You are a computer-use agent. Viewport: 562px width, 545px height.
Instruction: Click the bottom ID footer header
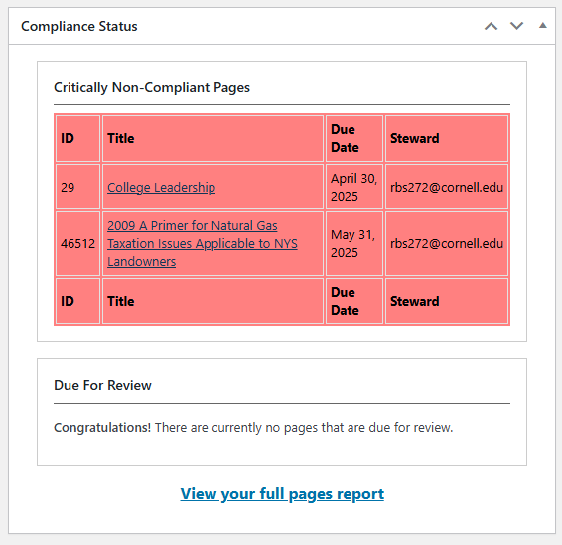point(78,301)
